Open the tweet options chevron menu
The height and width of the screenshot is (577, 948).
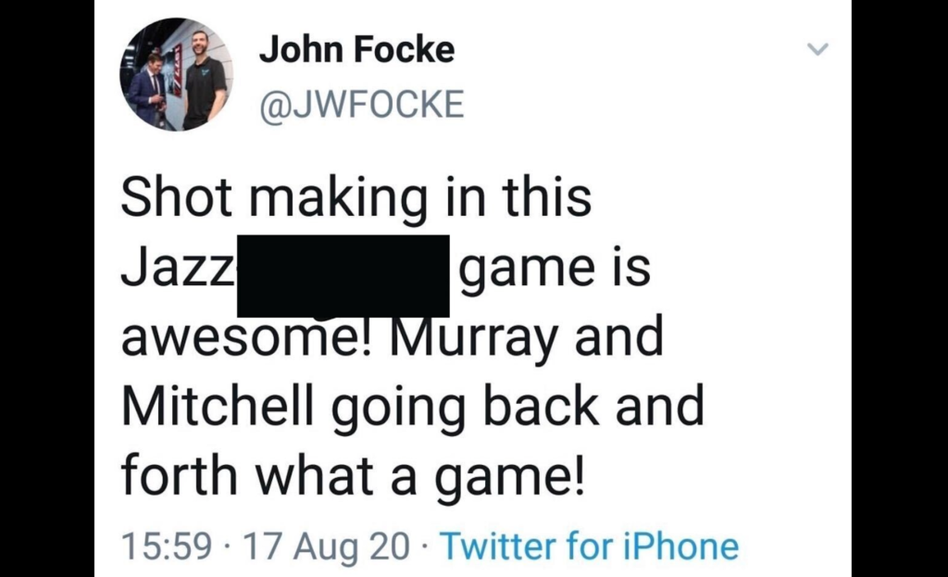[x=817, y=49]
